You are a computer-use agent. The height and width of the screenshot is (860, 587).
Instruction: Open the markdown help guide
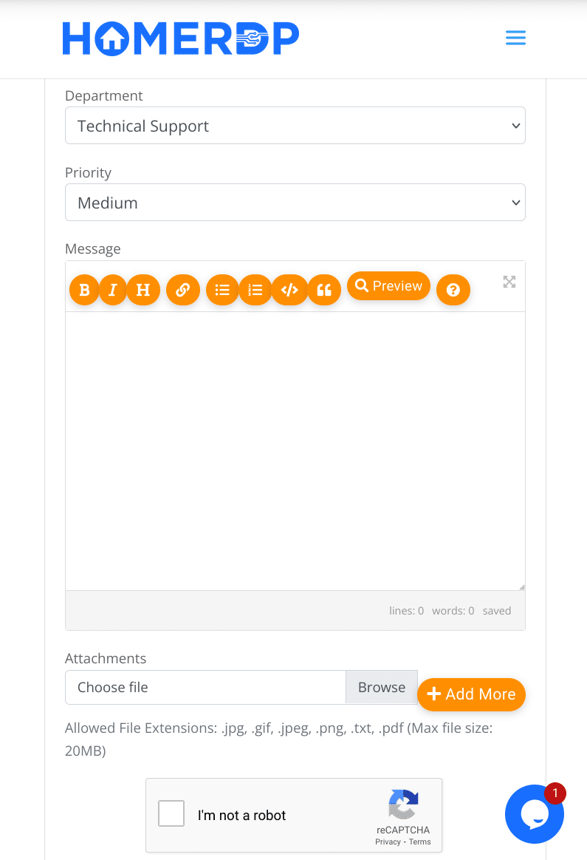click(x=453, y=290)
